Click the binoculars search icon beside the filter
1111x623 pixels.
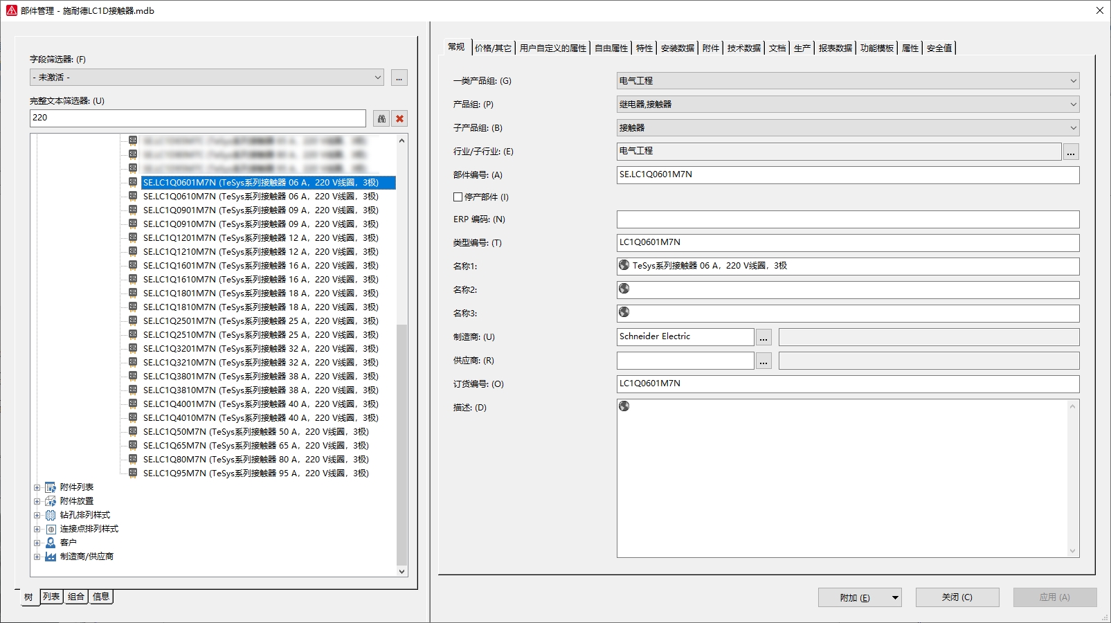(381, 118)
